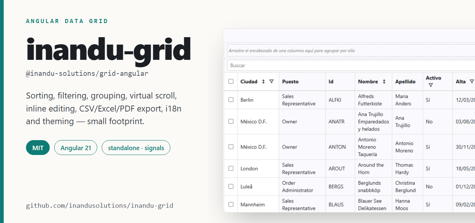Click the Nombre column sort arrows
The height and width of the screenshot is (223, 475).
point(384,81)
